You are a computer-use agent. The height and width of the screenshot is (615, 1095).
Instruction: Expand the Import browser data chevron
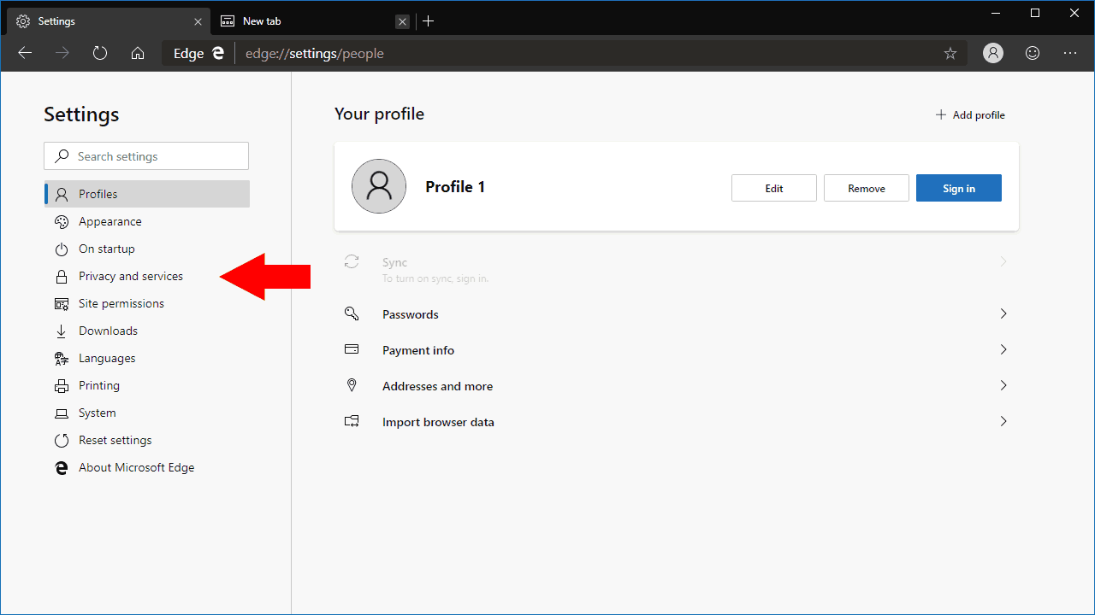pos(1003,422)
